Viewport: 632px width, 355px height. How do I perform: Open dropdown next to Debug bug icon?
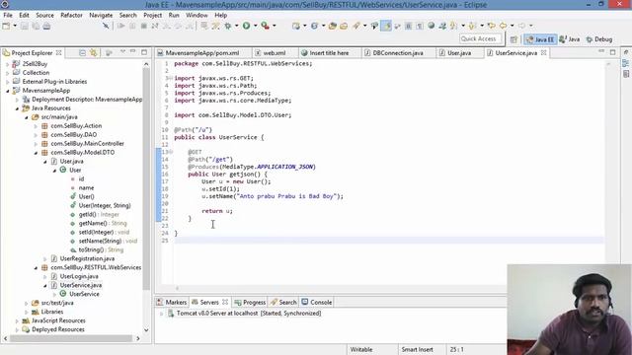click(237, 26)
